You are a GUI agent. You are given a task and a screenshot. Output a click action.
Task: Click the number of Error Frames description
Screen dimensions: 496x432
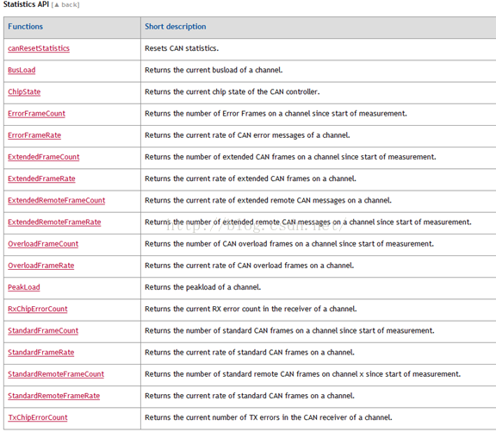276,113
